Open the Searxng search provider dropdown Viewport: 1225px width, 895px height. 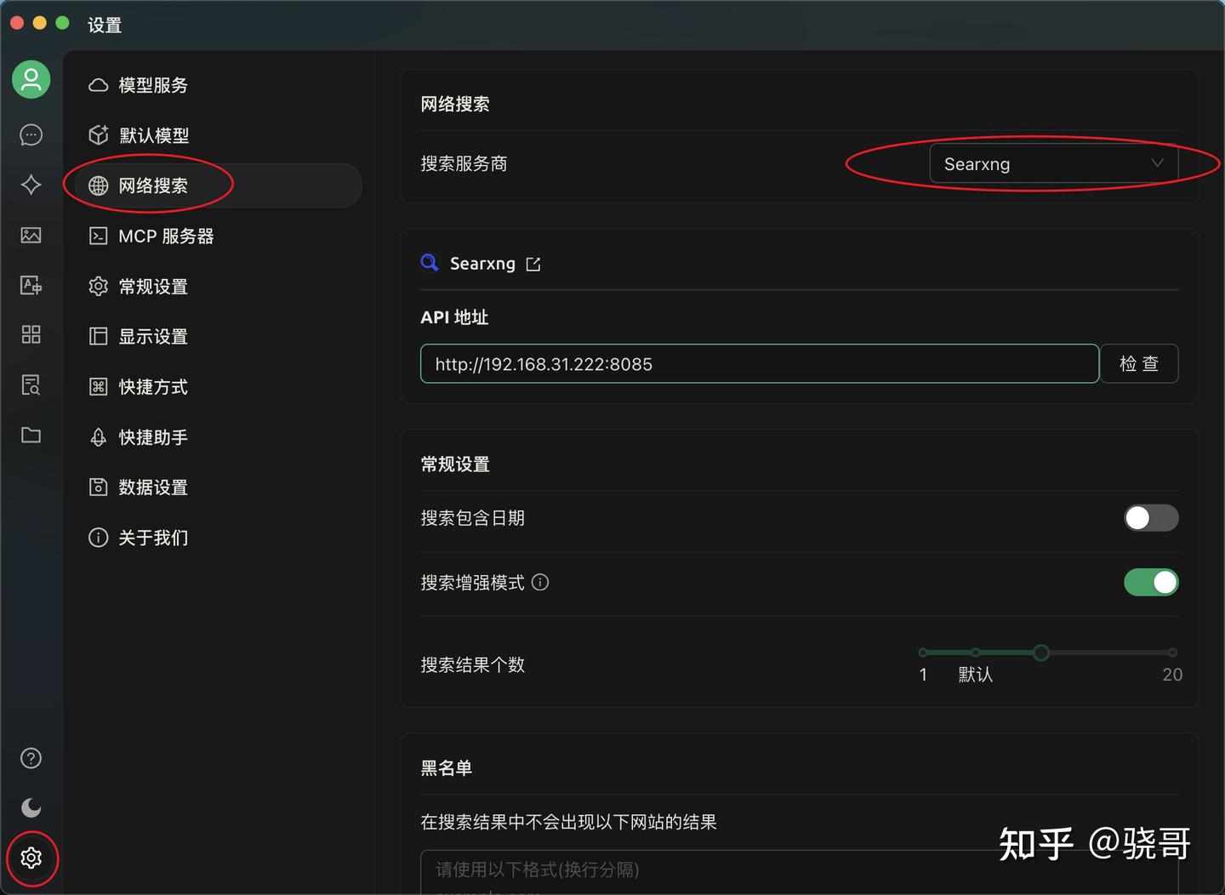1055,163
